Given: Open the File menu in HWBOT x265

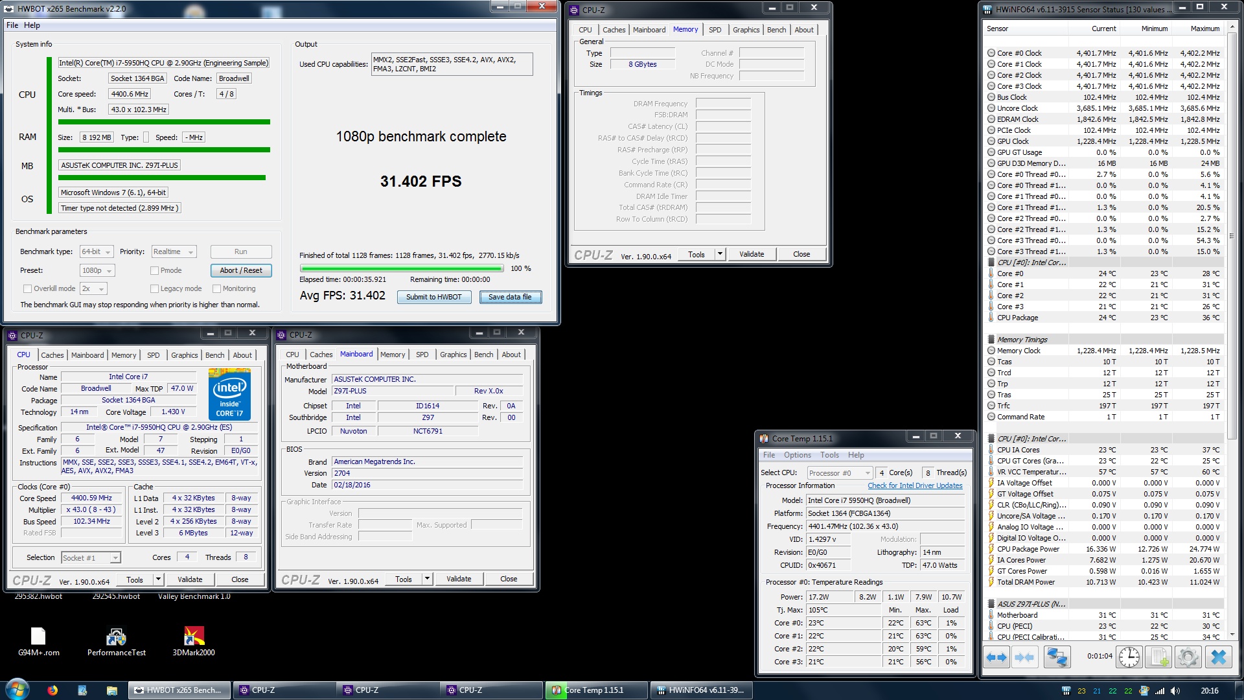Looking at the screenshot, I should 12,25.
